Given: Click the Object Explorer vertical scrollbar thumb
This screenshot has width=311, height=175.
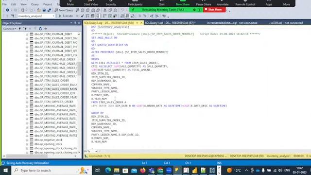Looking at the screenshot, I should (79, 69).
